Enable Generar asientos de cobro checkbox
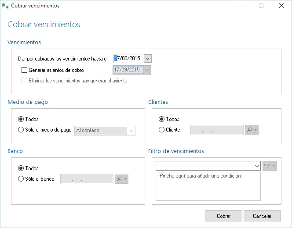The image size is (292, 228). 24,70
